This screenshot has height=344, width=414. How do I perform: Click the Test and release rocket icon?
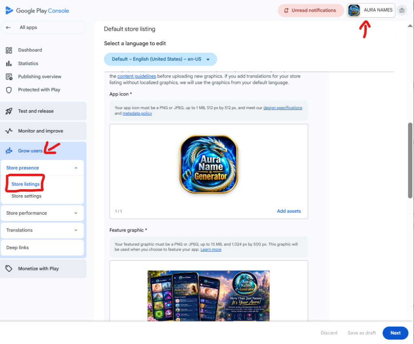[x=9, y=111]
